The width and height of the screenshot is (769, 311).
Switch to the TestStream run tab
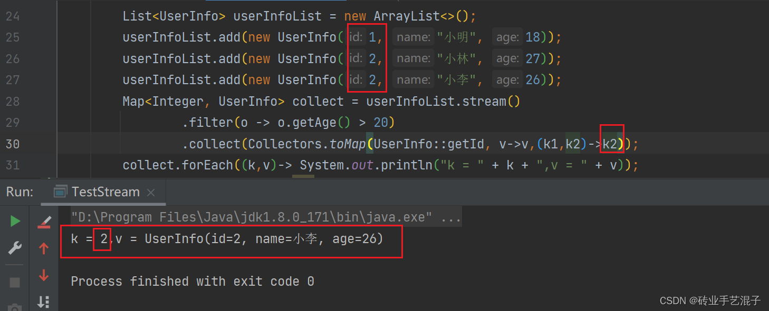[x=105, y=192]
